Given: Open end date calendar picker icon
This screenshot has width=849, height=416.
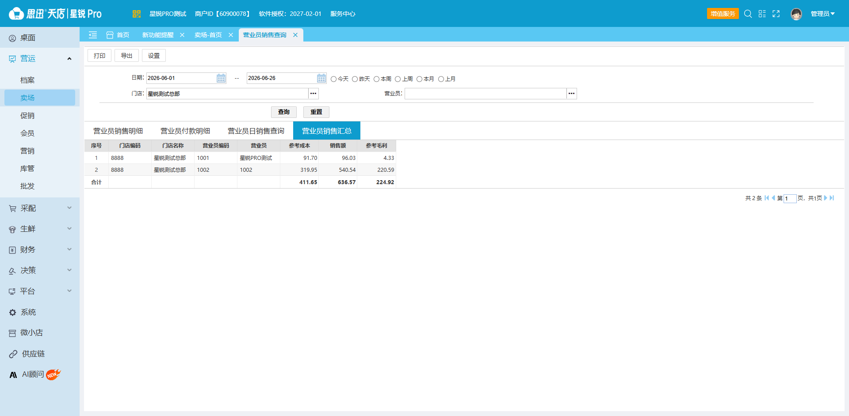Looking at the screenshot, I should coord(321,78).
